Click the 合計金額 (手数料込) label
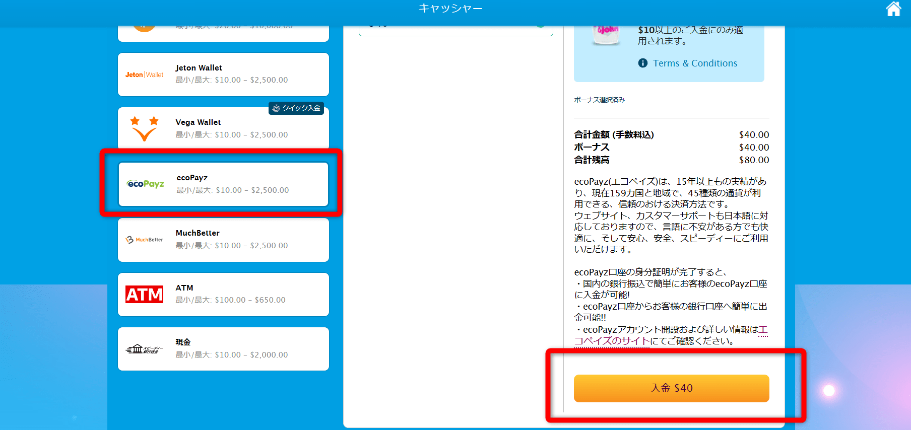The image size is (911, 430). coord(614,135)
